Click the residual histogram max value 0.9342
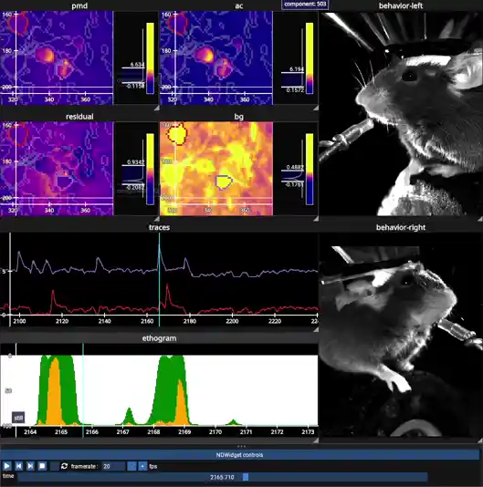 136,162
